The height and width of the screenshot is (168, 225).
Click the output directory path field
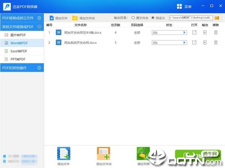pos(191,18)
